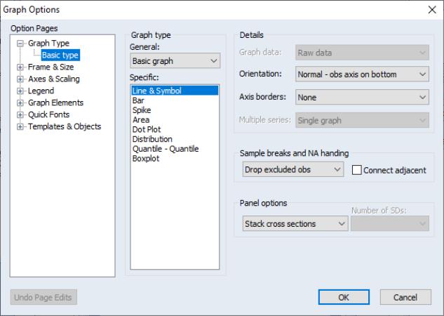Collapse the Graph Type tree node
The width and height of the screenshot is (444, 316).
20,44
